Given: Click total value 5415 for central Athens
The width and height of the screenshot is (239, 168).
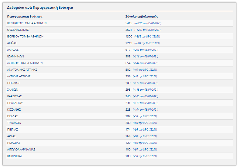Looking at the screenshot, I should click(x=129, y=23).
